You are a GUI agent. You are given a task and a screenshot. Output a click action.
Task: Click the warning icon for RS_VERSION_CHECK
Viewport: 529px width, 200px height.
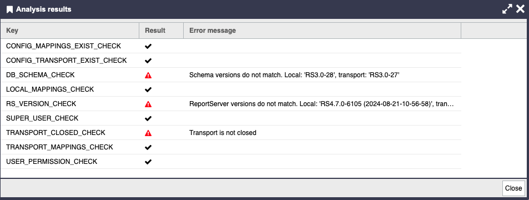coord(148,104)
